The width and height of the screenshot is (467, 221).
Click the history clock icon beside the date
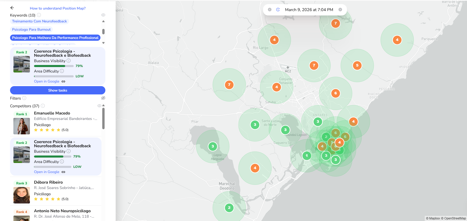(278, 10)
